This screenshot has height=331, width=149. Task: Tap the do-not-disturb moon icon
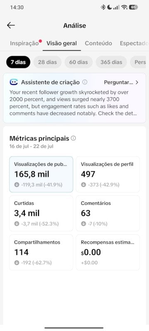pyautogui.click(x=109, y=7)
